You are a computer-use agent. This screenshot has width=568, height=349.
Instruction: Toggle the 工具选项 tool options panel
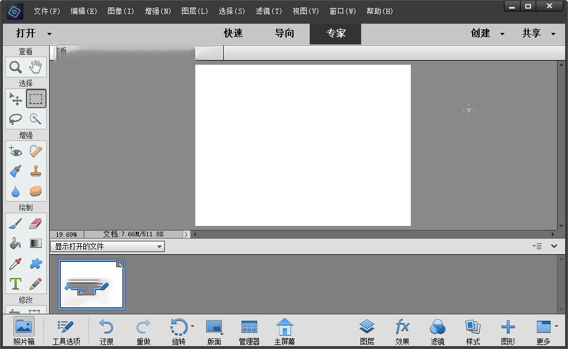(x=66, y=331)
